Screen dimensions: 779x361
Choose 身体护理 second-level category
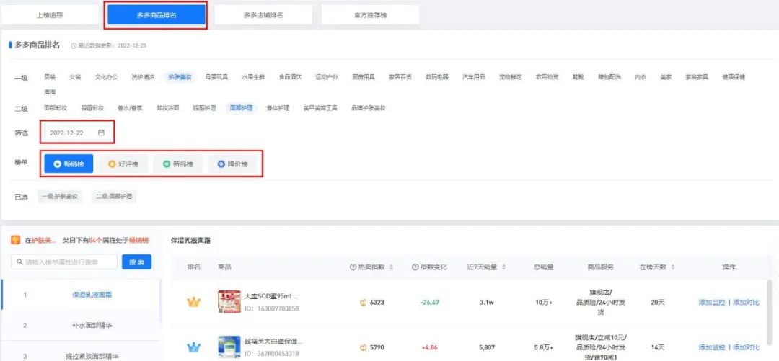[278, 108]
